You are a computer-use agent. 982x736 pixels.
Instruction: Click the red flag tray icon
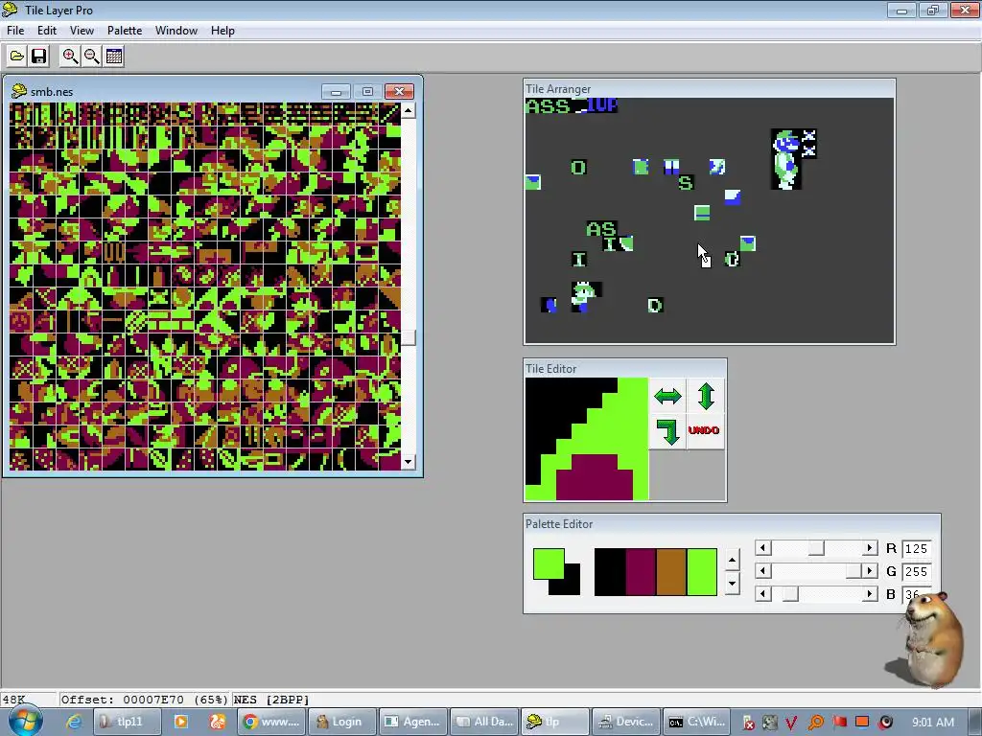point(839,723)
